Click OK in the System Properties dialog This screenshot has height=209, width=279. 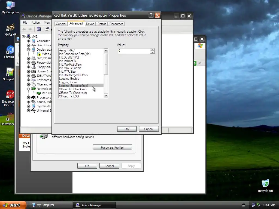point(87,166)
